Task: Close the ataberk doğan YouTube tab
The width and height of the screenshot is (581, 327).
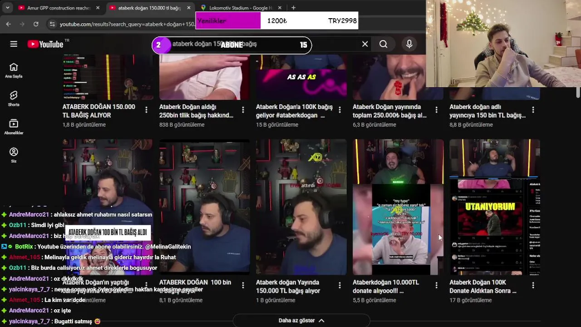Action: click(x=189, y=8)
